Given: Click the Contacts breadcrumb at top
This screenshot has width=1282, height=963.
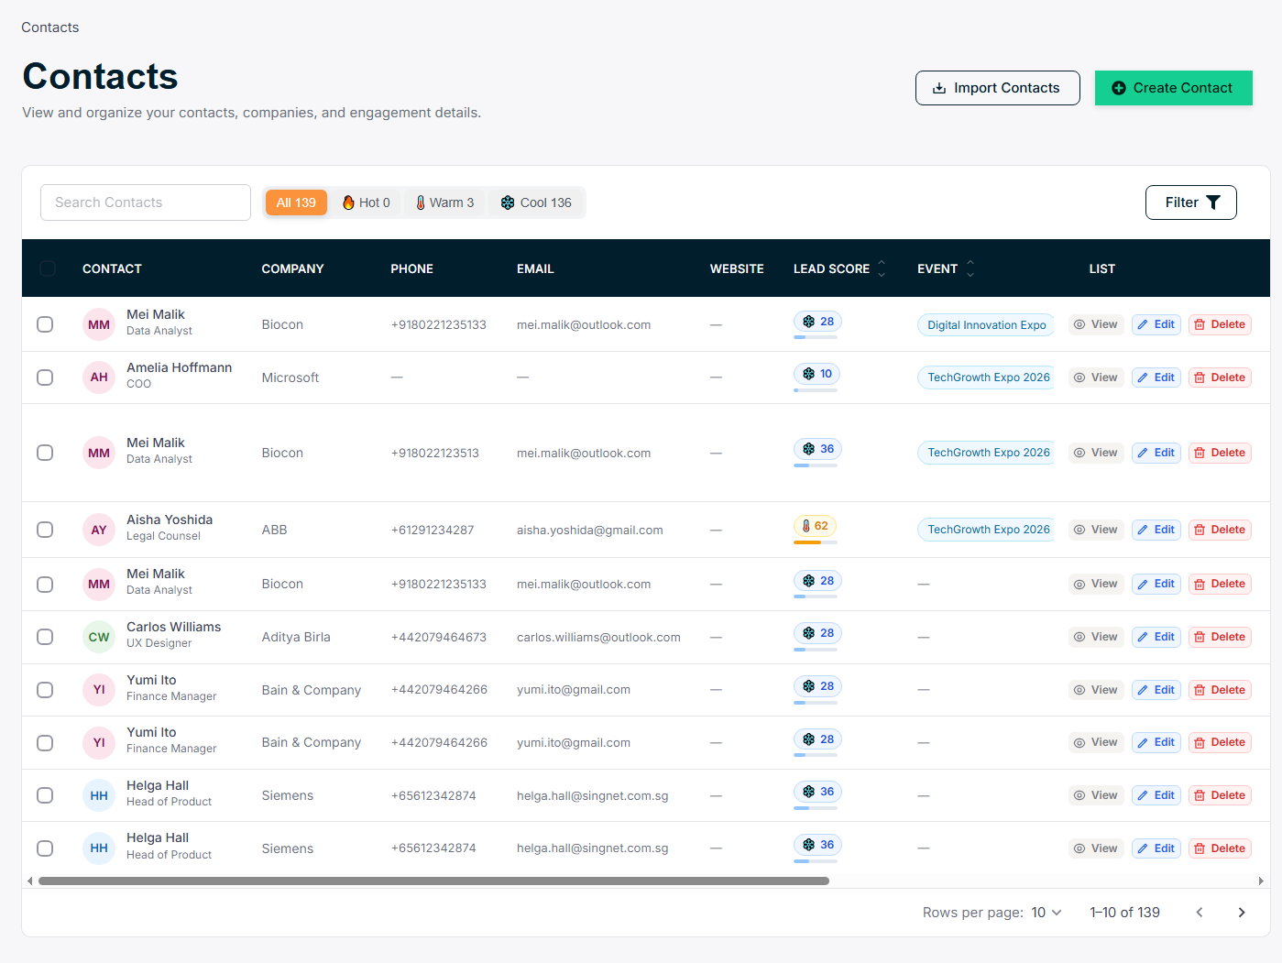Looking at the screenshot, I should [50, 27].
